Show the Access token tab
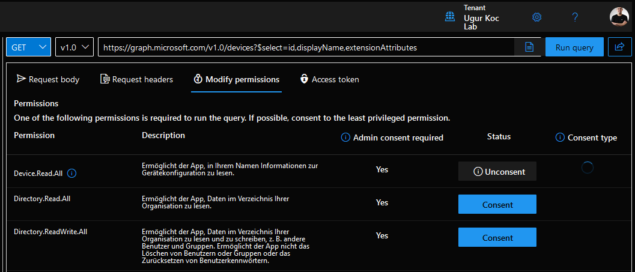Viewport: 635px width, 272px height. coord(329,79)
